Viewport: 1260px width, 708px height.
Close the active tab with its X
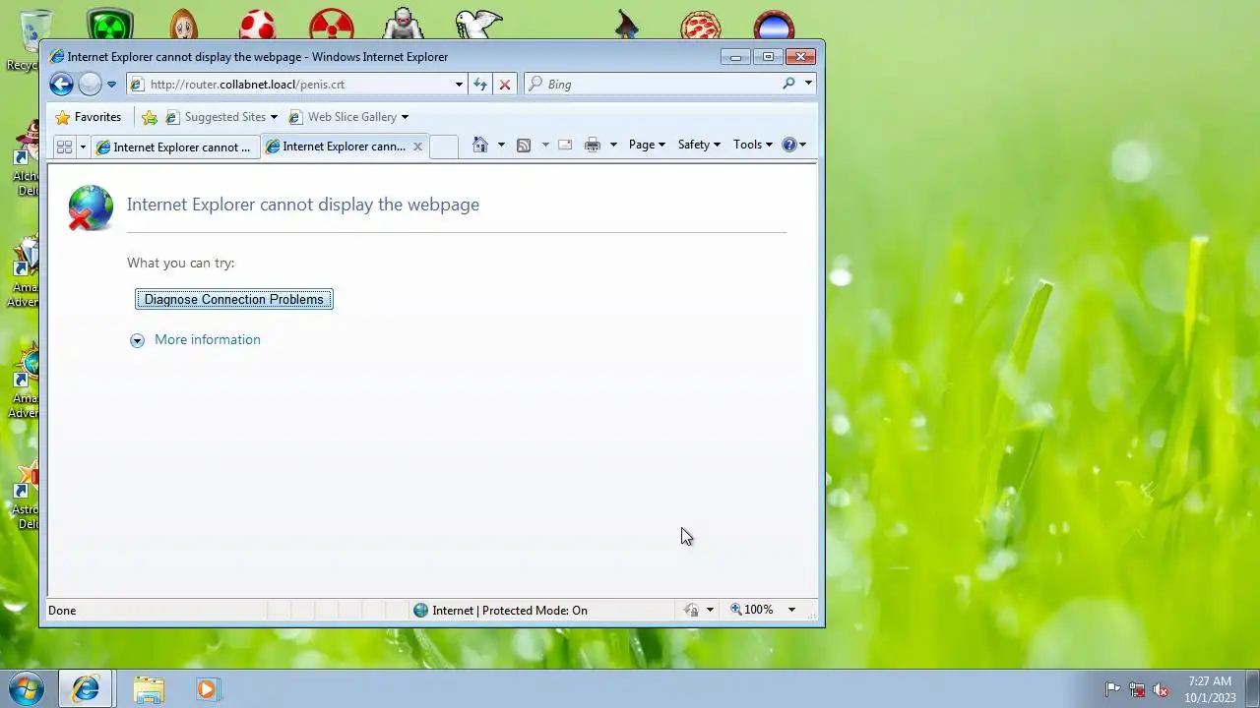[417, 147]
